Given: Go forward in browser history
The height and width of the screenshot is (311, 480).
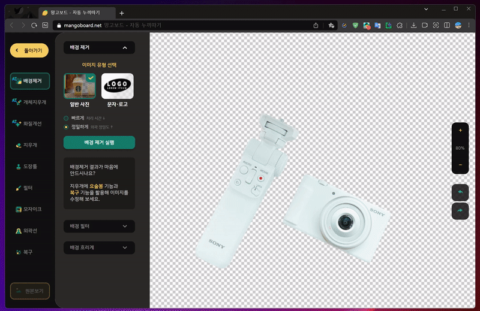Looking at the screenshot, I should pyautogui.click(x=23, y=25).
